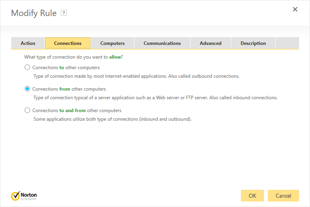Click the inbound connections description text

click(x=155, y=98)
